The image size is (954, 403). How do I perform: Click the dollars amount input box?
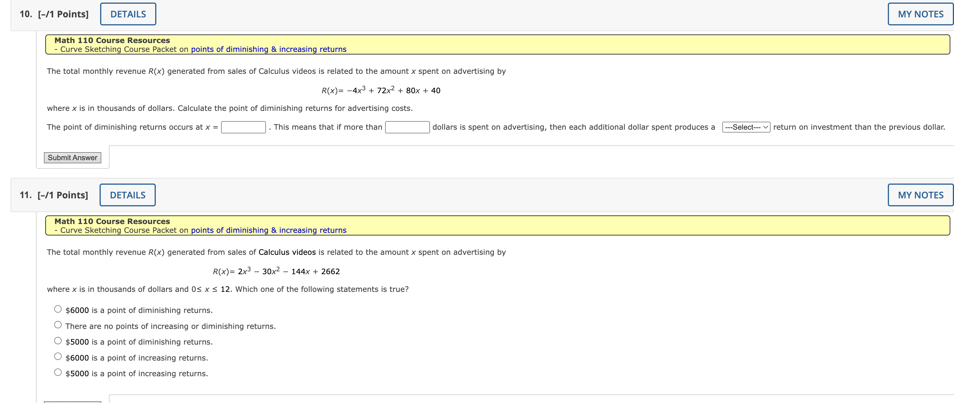[407, 127]
